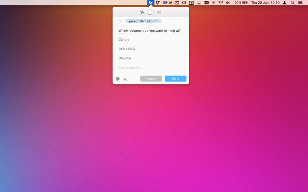Click the date and time Thu 22 Jan
This screenshot has width=308, height=192.
coord(265,3)
